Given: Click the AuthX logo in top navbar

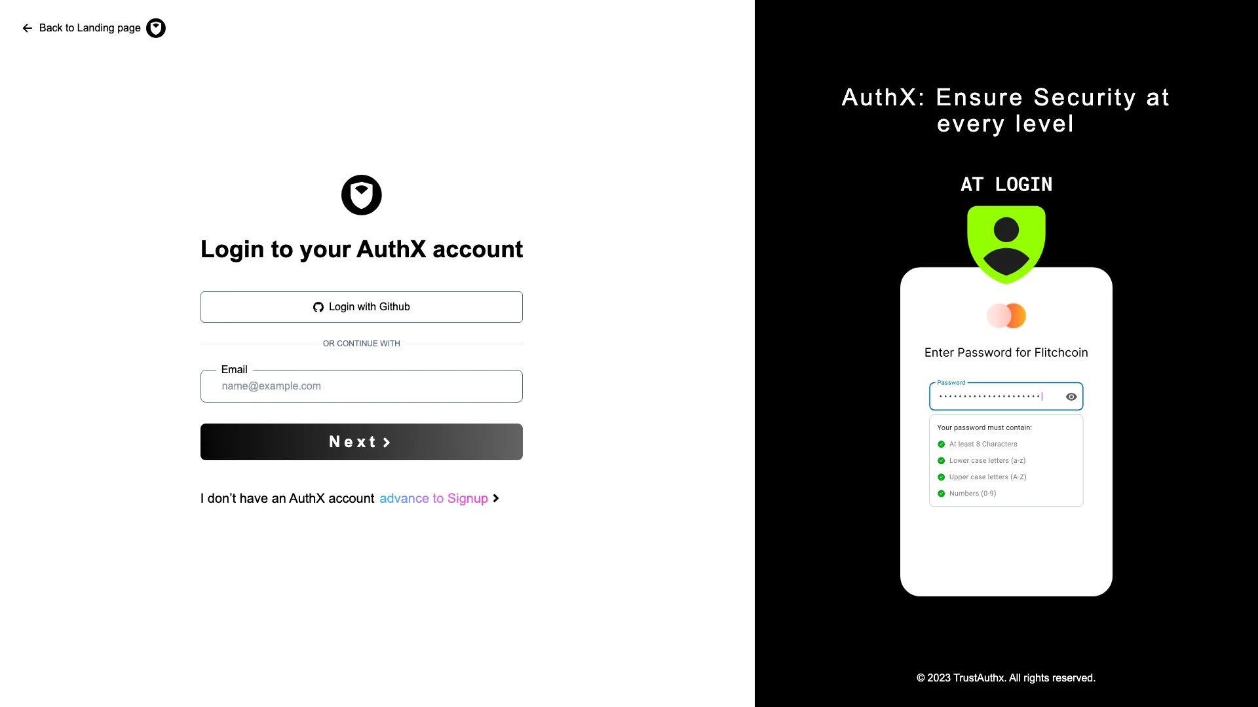Looking at the screenshot, I should 157,27.
